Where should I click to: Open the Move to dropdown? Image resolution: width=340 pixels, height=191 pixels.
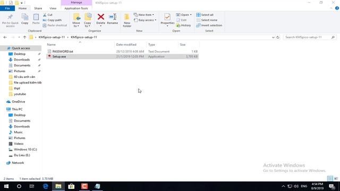(x=76, y=20)
